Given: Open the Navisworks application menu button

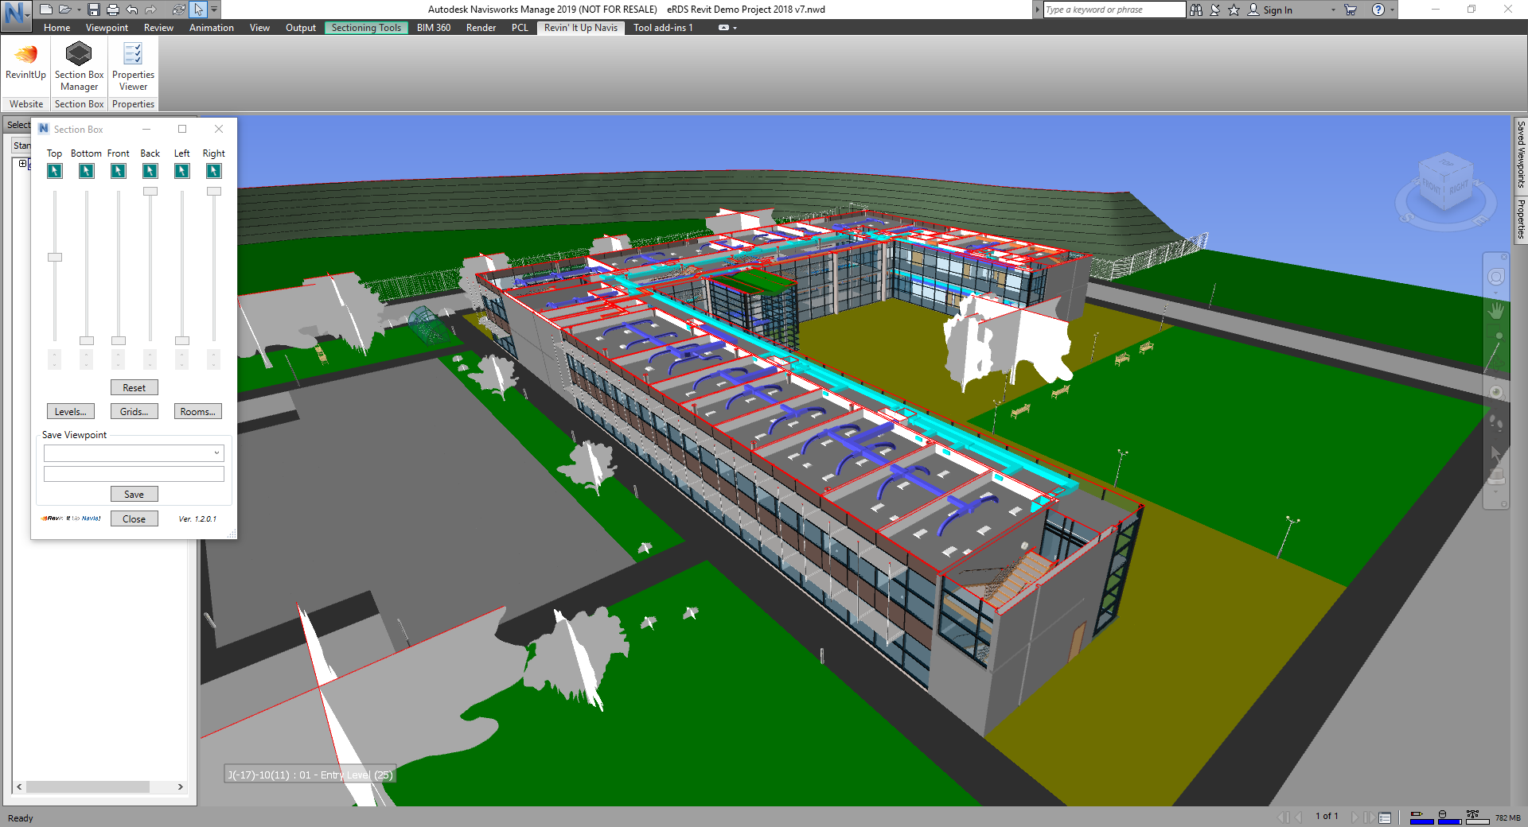Looking at the screenshot, I should tap(16, 14).
